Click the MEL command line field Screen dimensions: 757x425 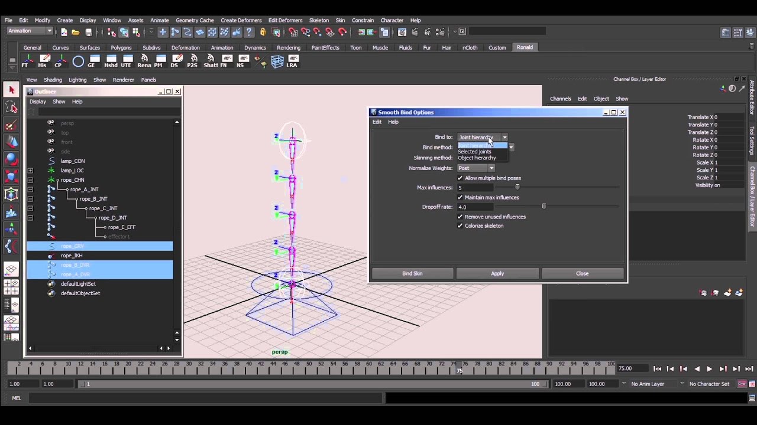pos(206,398)
